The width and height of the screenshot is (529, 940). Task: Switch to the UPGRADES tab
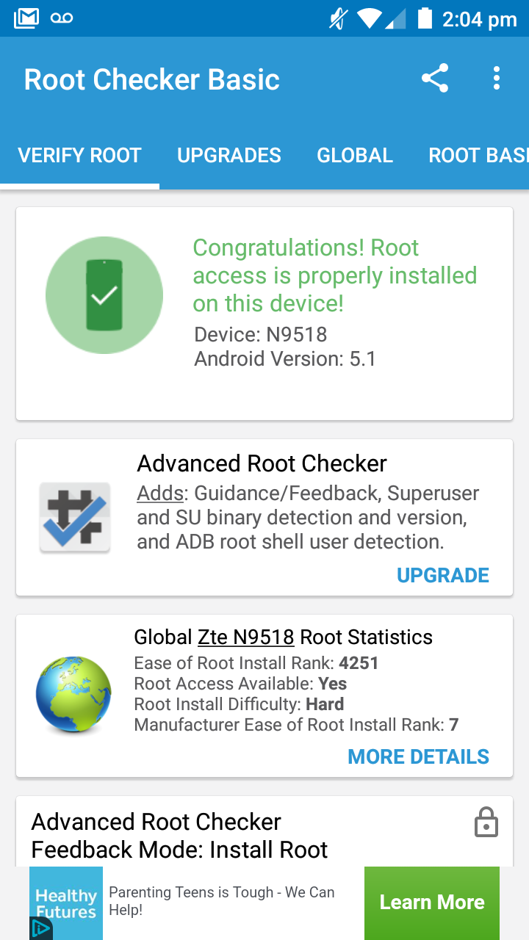[x=229, y=156]
